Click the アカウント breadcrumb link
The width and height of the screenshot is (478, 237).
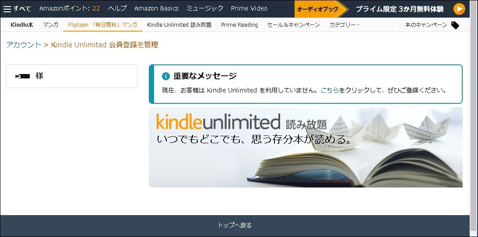tap(24, 45)
